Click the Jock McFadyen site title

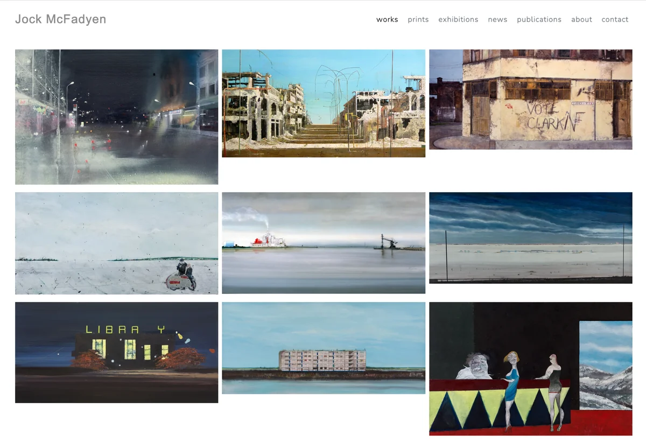(60, 19)
